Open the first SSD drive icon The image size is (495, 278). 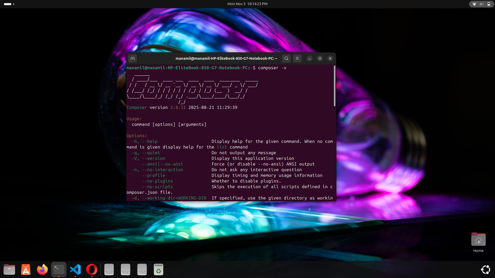click(109, 270)
